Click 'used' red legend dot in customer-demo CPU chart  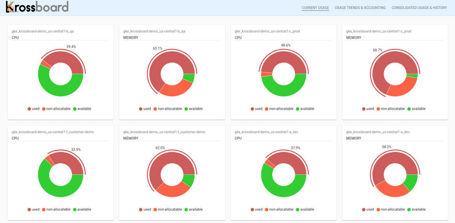(29, 210)
